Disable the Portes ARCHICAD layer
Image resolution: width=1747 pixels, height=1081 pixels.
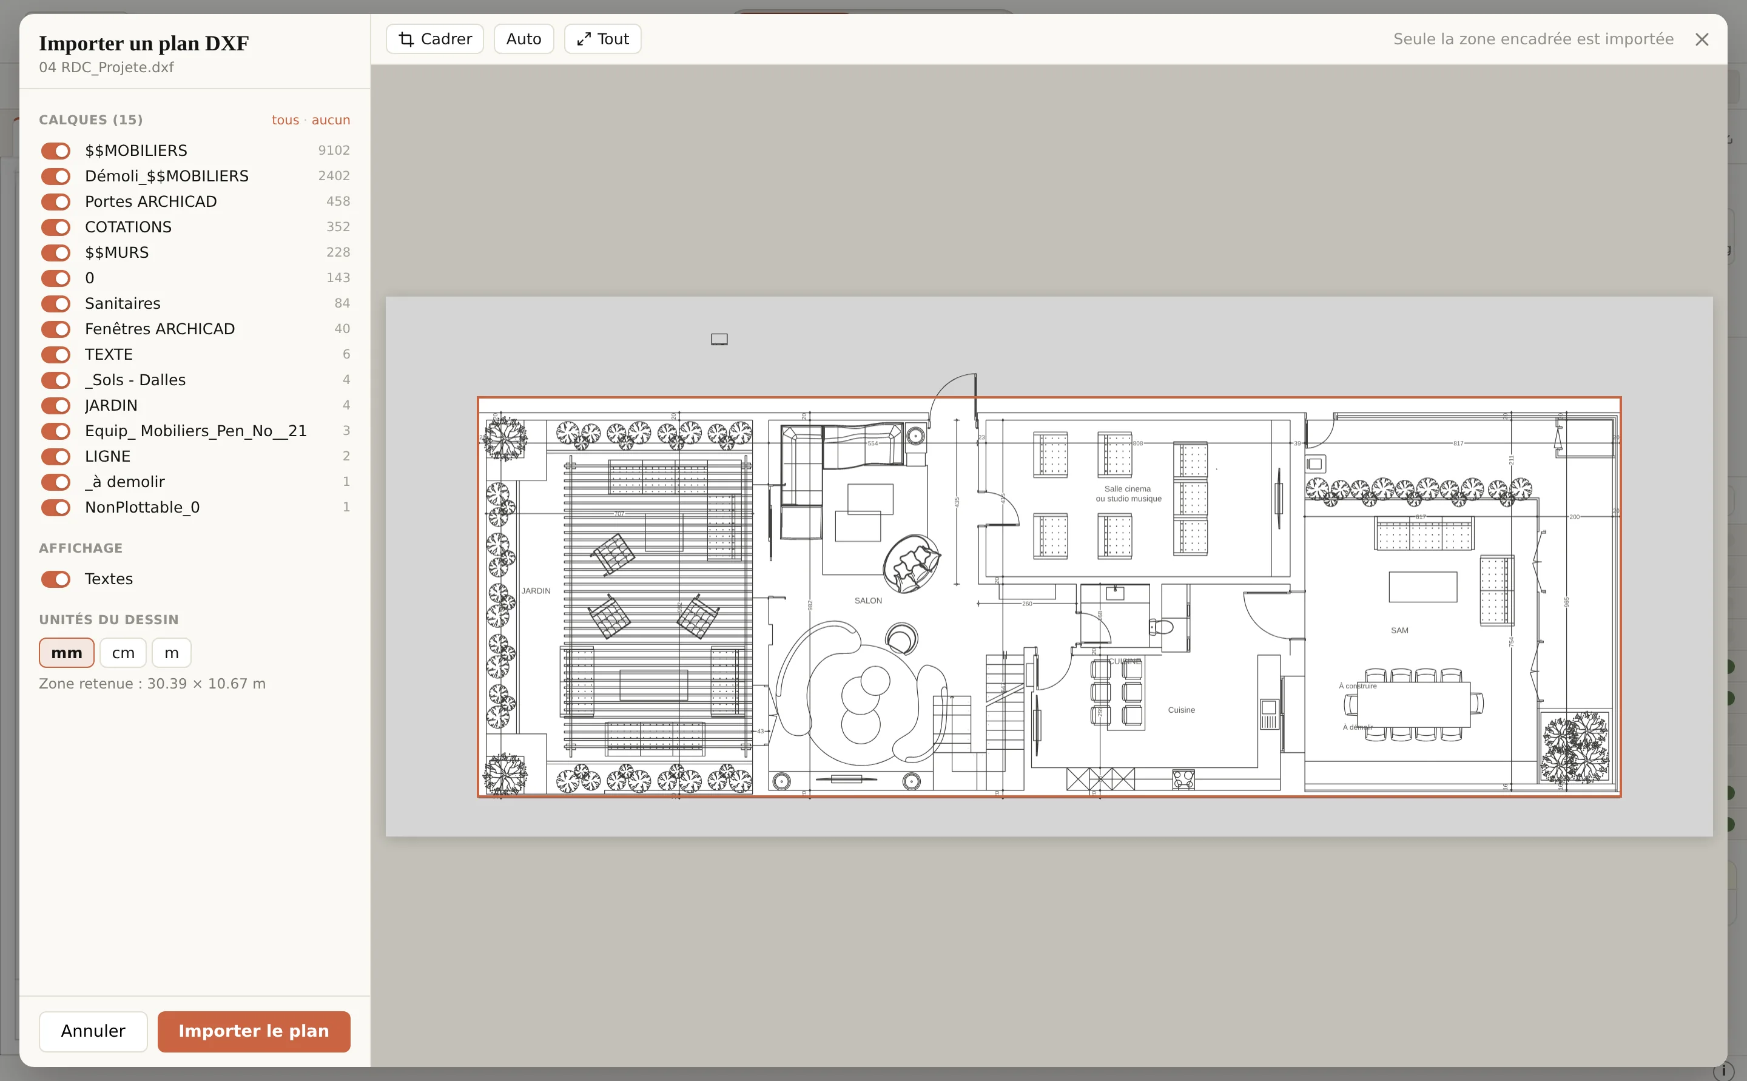56,201
